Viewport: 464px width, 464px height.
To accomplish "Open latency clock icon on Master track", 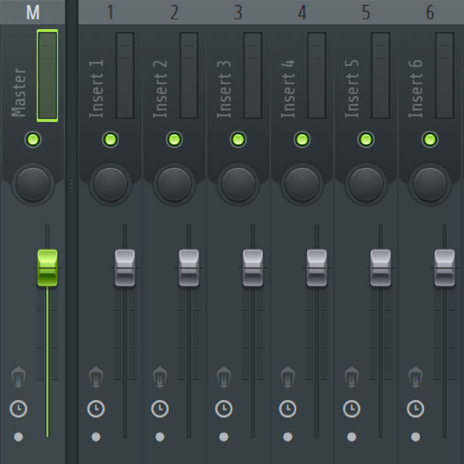I will point(19,409).
